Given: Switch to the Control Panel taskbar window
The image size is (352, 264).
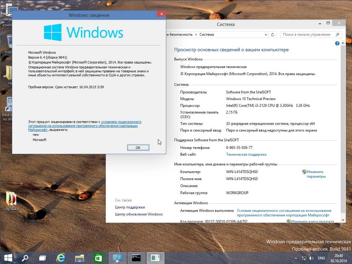Looking at the screenshot, I should coord(117,258).
